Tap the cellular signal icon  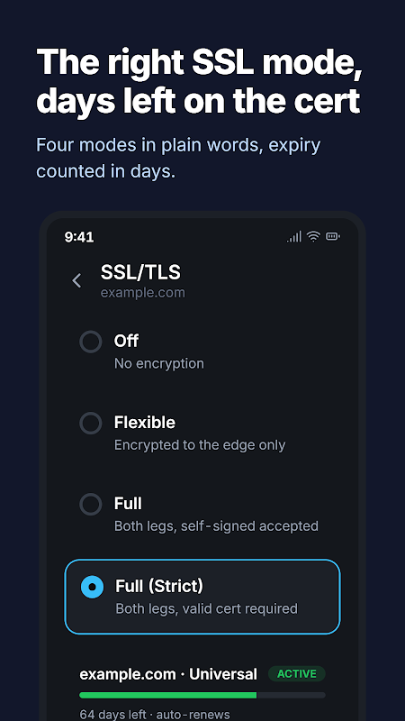294,237
